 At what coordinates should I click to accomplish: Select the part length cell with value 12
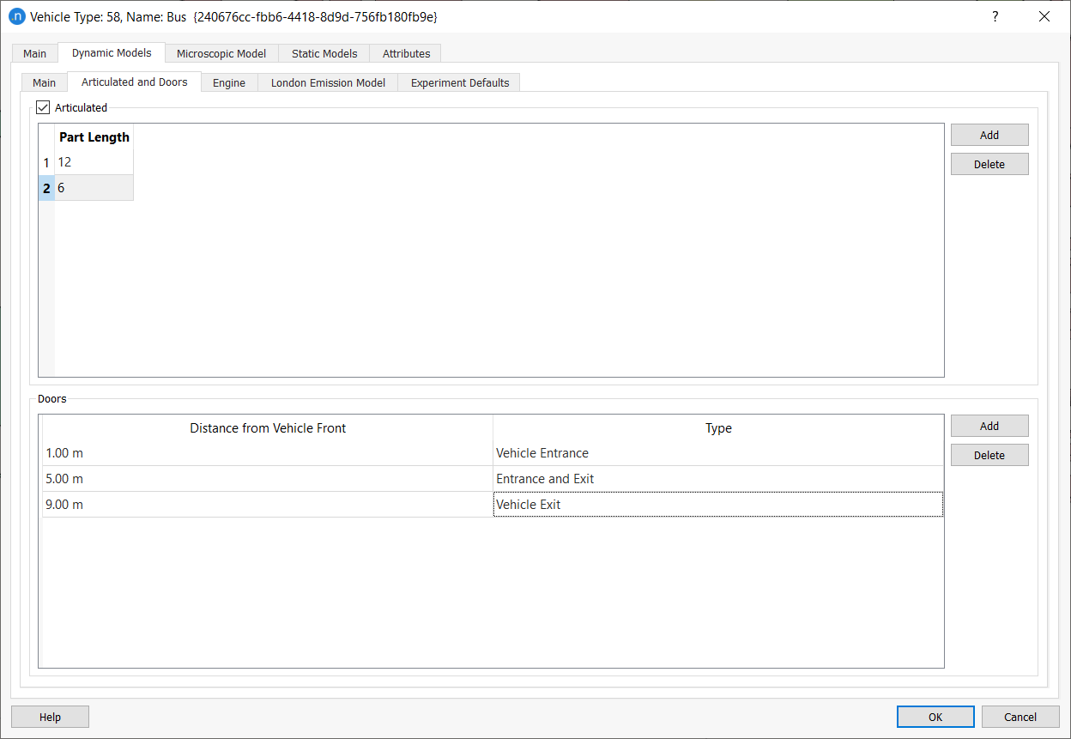point(94,162)
